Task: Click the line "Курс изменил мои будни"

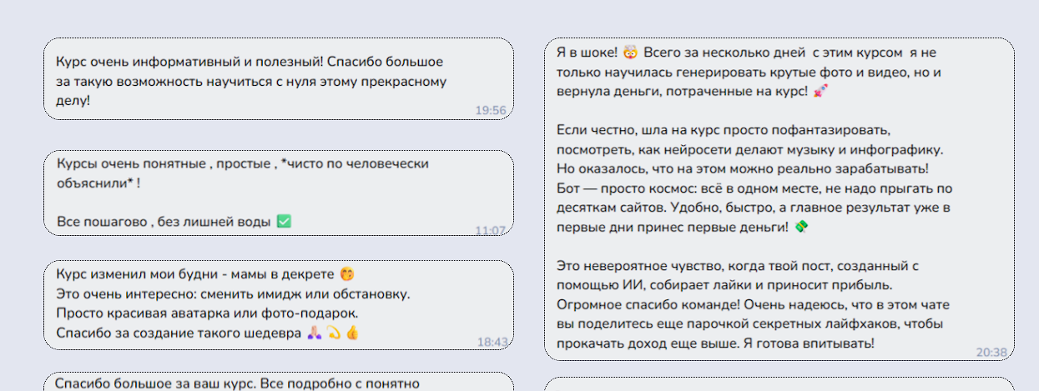Action: [x=137, y=273]
